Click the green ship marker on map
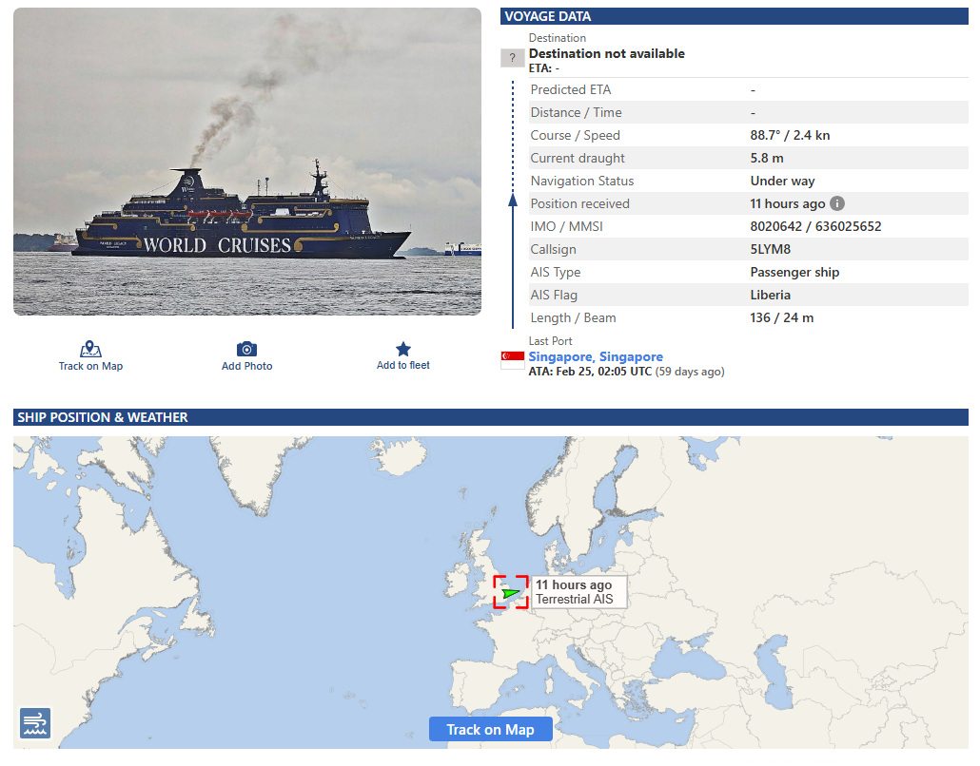Viewport: 980px width, 766px height. pos(511,592)
